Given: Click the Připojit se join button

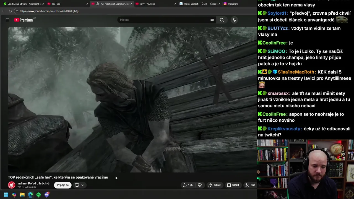Looking at the screenshot, I should point(63,185).
